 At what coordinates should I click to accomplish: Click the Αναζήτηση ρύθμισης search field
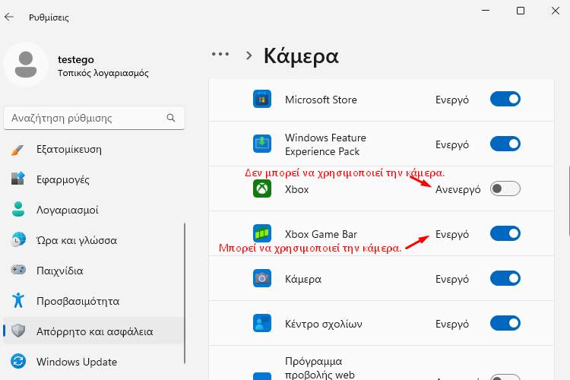coord(94,118)
